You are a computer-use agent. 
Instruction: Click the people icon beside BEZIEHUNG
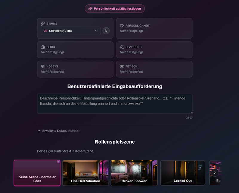(122, 47)
